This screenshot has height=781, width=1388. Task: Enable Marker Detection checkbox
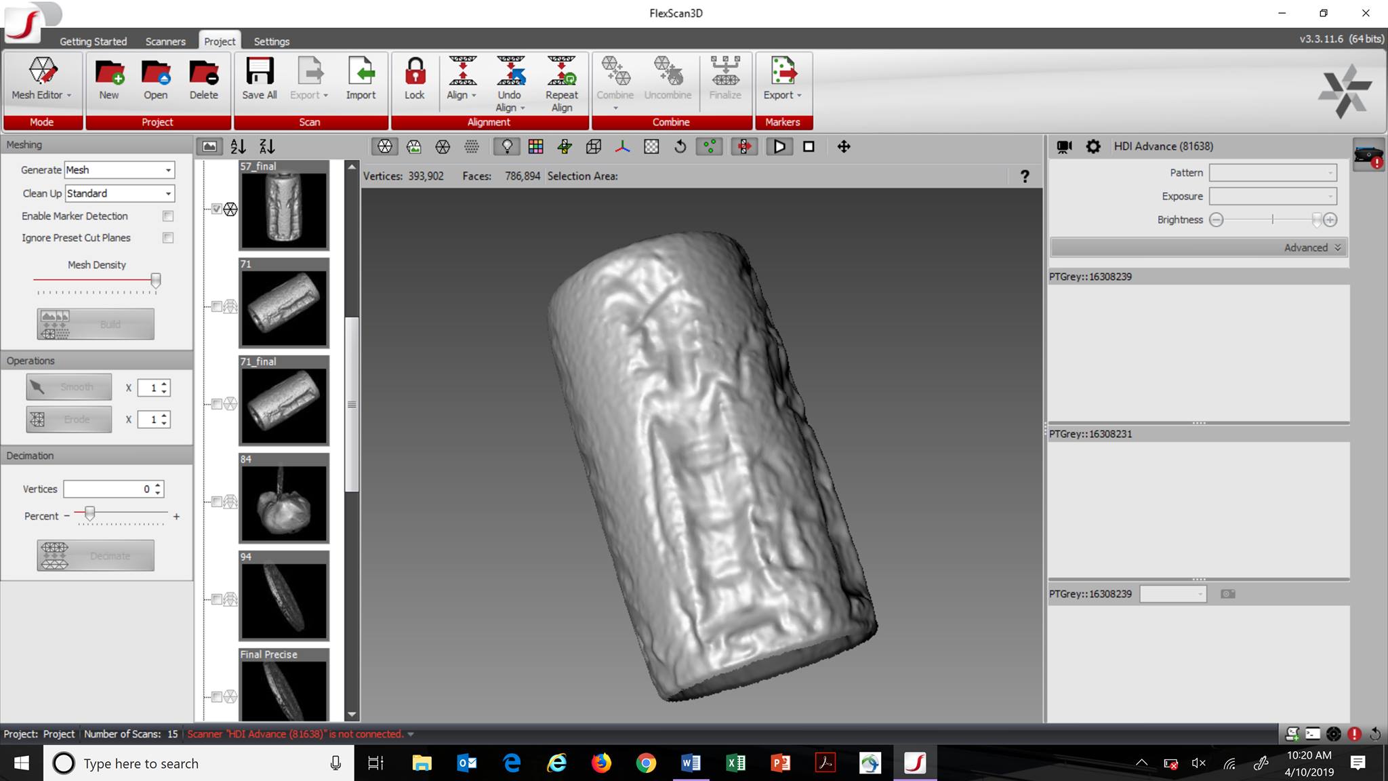coord(168,216)
